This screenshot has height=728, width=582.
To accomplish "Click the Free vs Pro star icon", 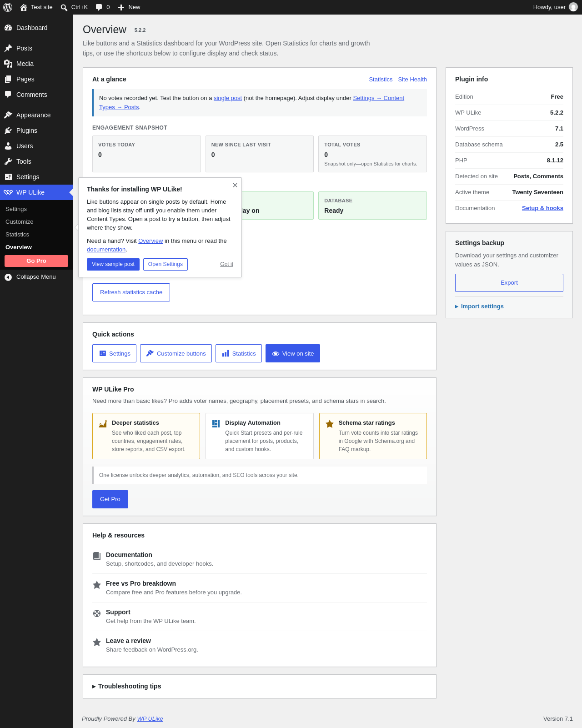I will tap(97, 585).
